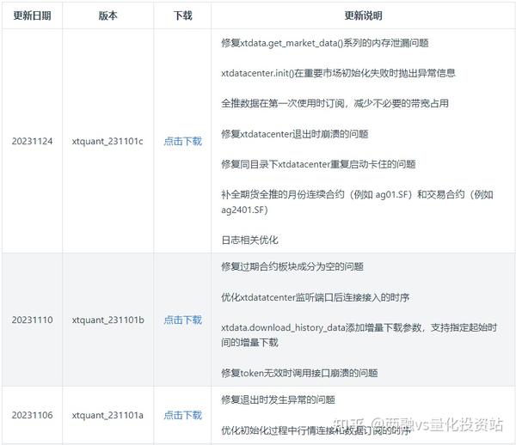Select the 更新说明 column header
516x445 pixels.
pyautogui.click(x=363, y=15)
